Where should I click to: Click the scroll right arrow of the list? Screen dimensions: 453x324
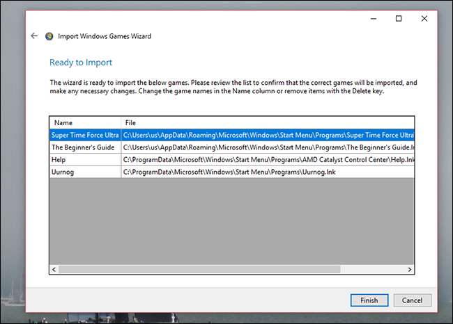point(410,269)
